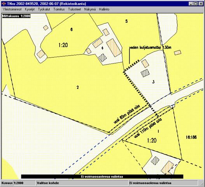Screen dimensions: 205x187
Task: Click the black Ei voimassaolevaa valintaa banner
Action: tap(102, 176)
